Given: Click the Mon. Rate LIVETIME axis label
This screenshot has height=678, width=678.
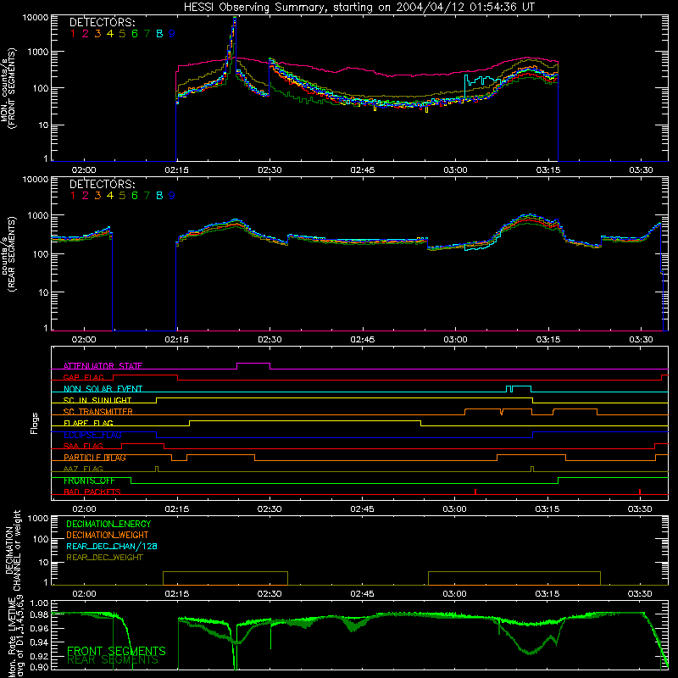Looking at the screenshot, I should (x=14, y=638).
